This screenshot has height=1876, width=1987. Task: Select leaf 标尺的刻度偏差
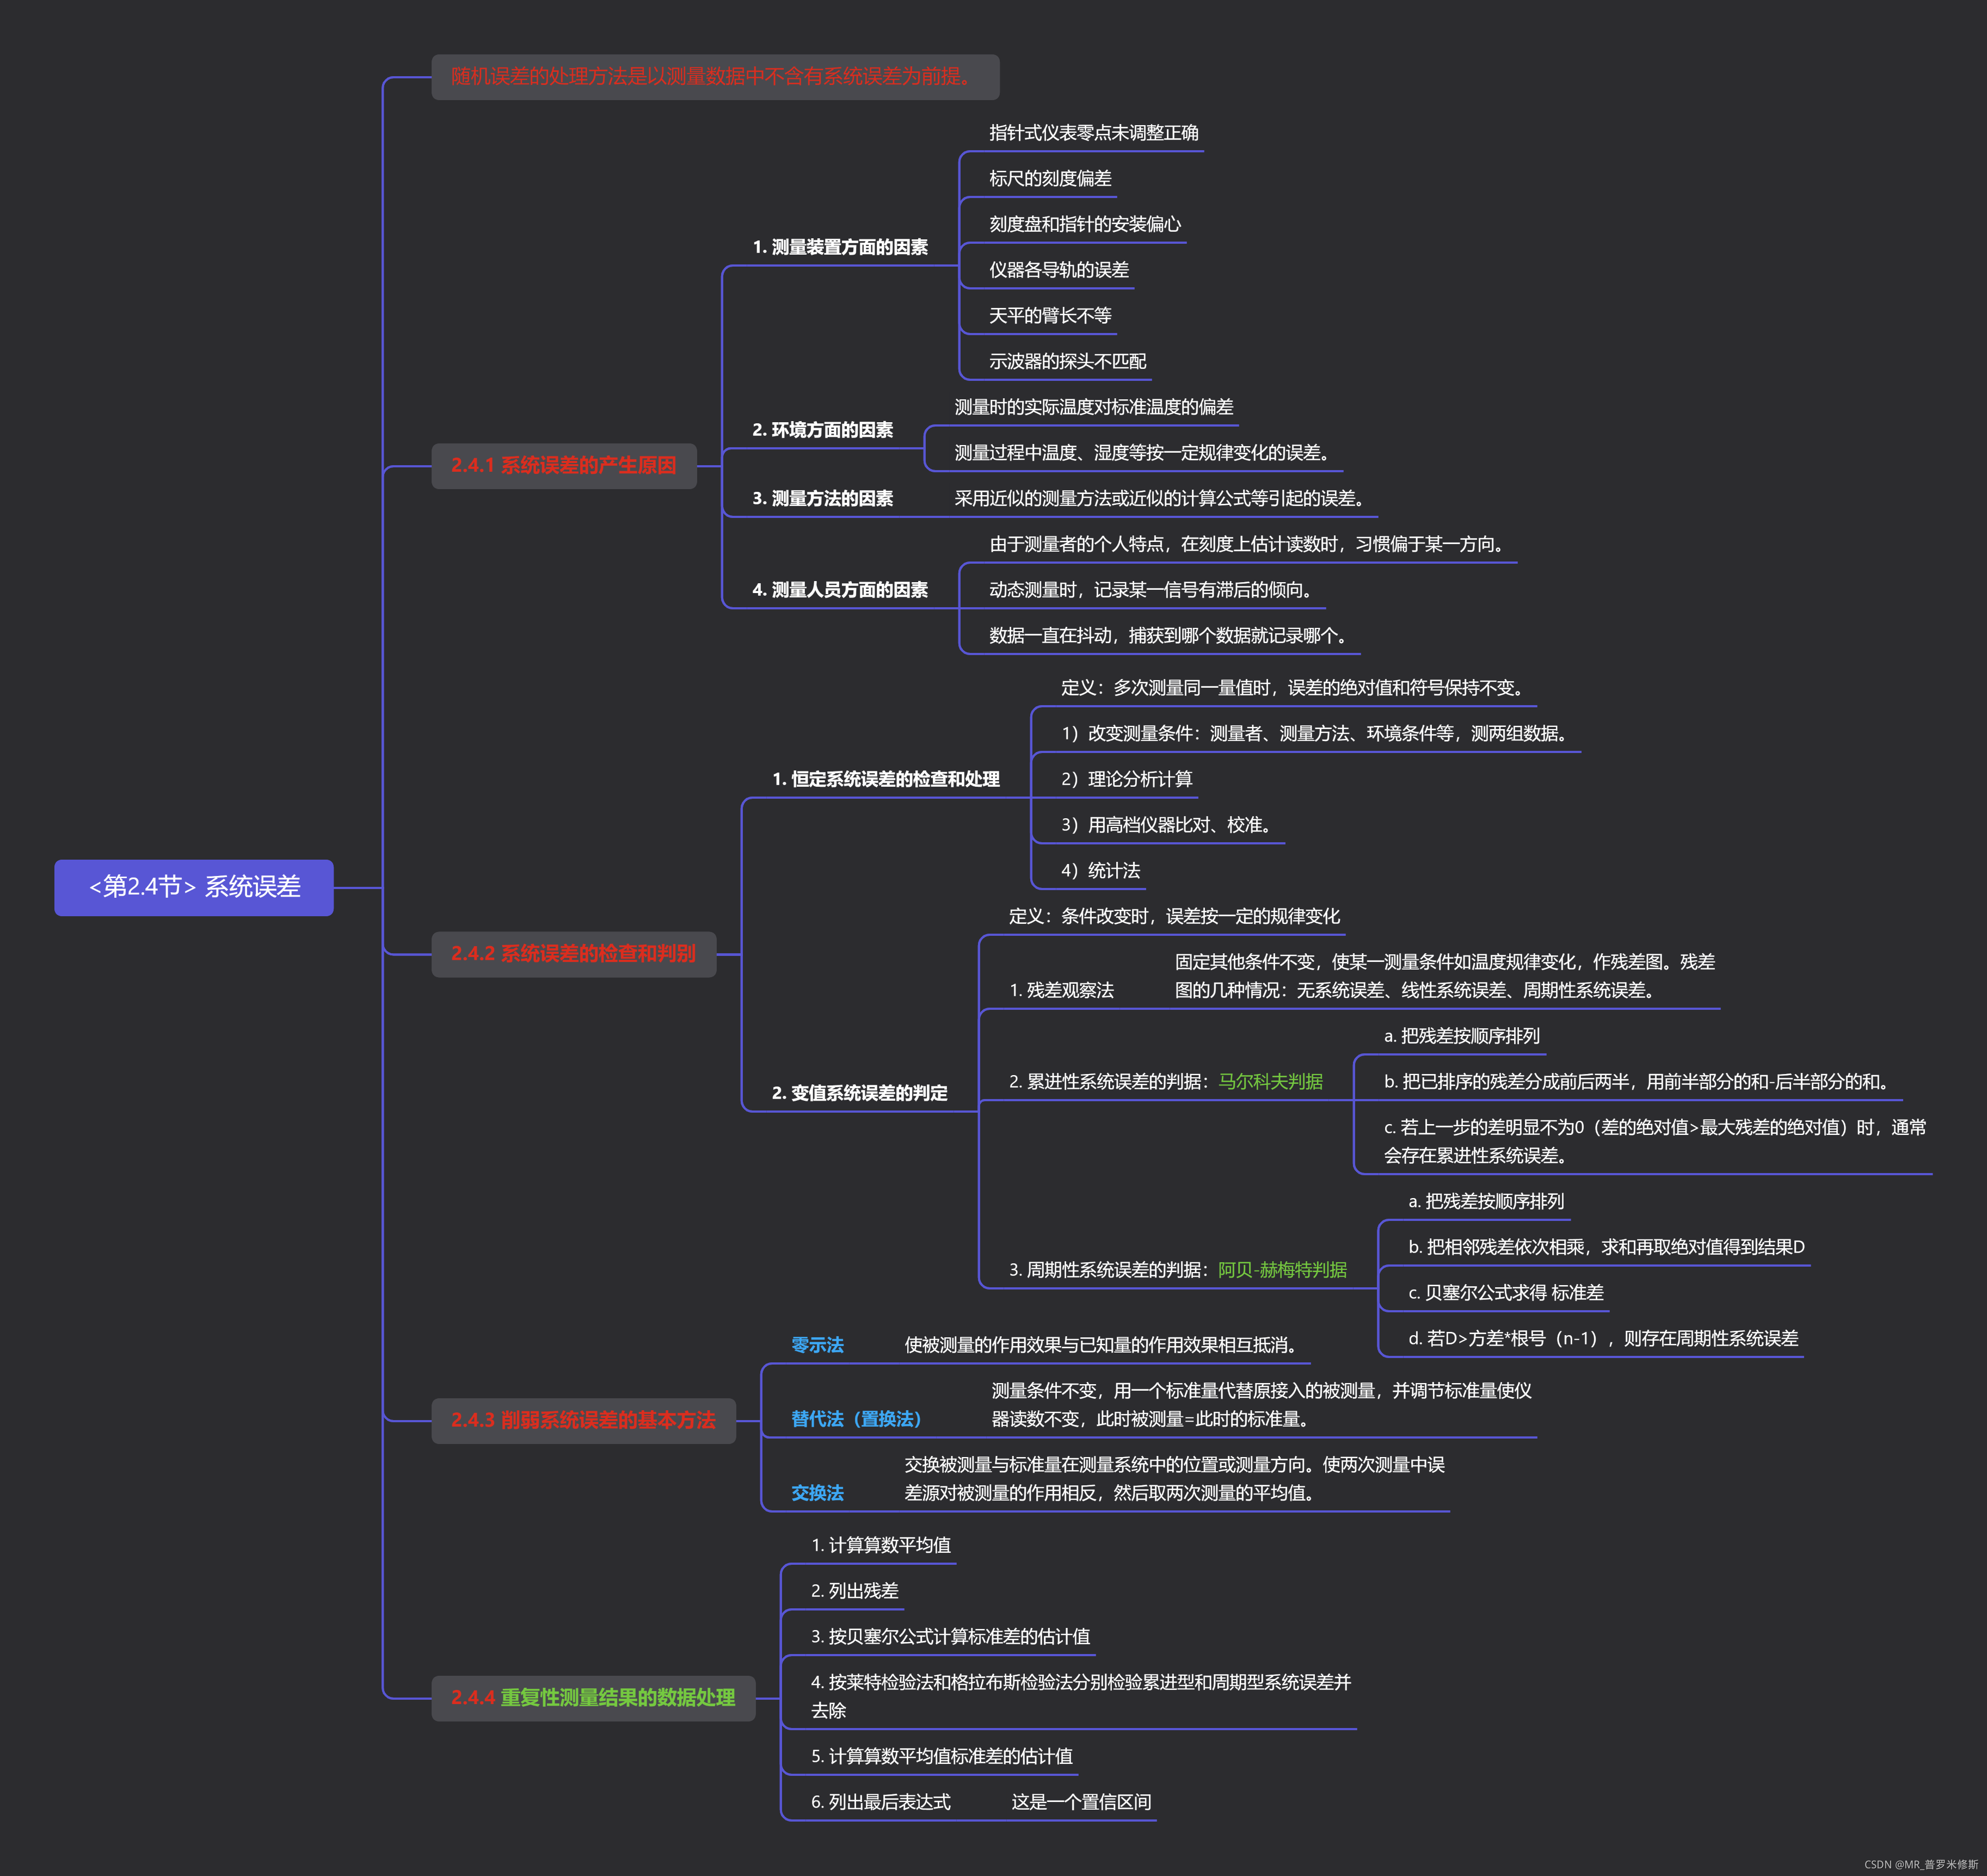pyautogui.click(x=1050, y=178)
